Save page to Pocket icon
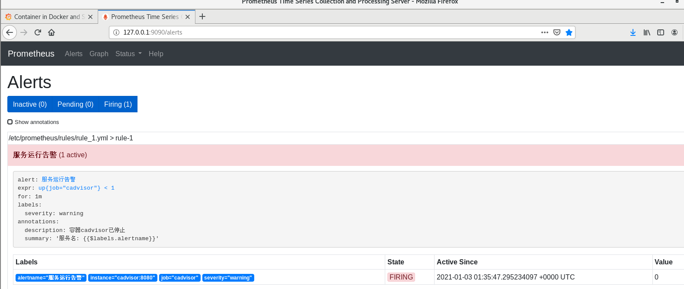 pyautogui.click(x=557, y=32)
